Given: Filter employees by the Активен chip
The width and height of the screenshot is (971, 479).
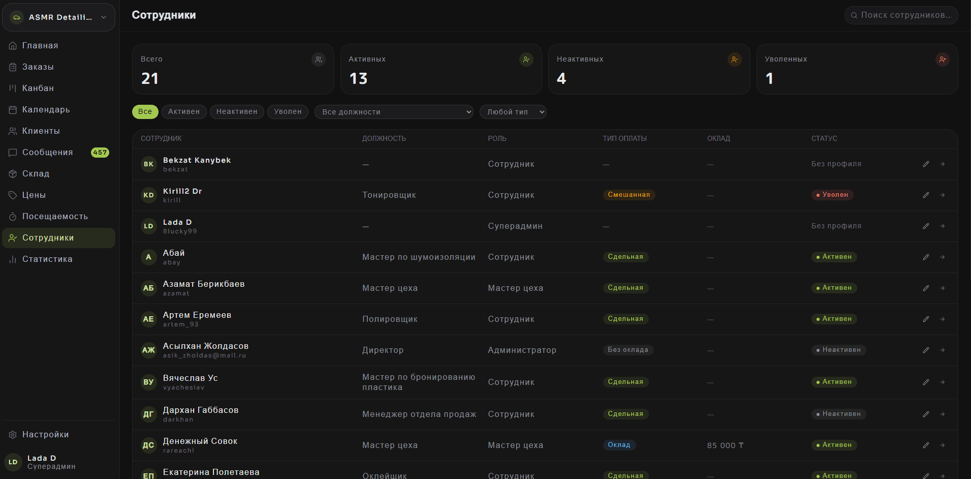Looking at the screenshot, I should 184,112.
